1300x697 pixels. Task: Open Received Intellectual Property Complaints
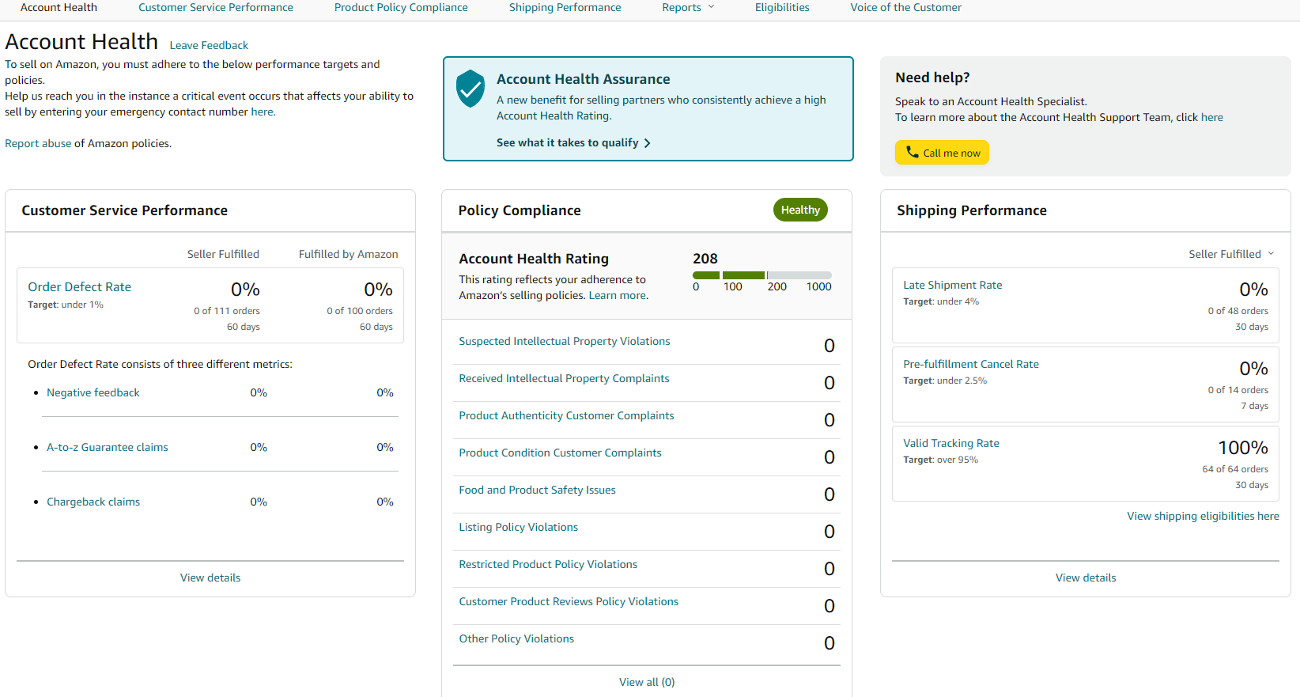point(564,378)
